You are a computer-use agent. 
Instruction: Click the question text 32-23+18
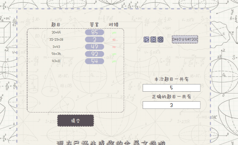click(56, 39)
